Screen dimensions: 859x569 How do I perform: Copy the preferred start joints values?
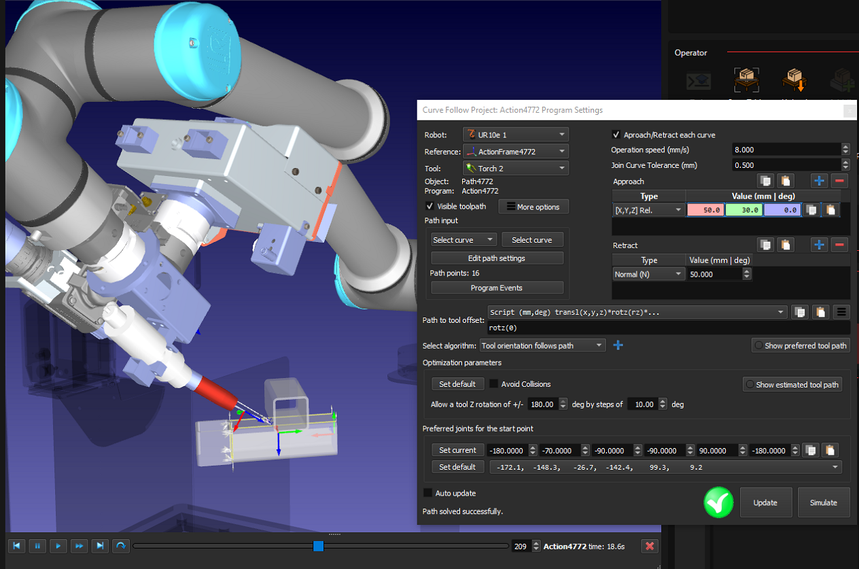(x=809, y=450)
